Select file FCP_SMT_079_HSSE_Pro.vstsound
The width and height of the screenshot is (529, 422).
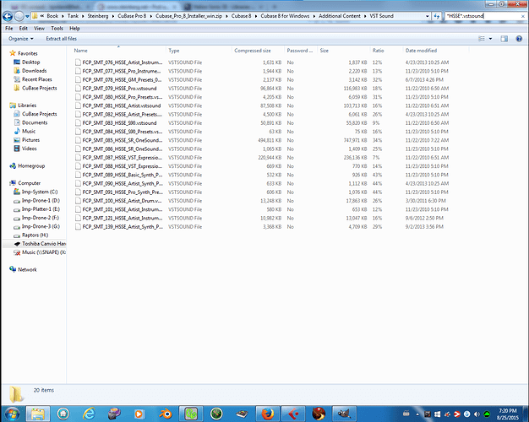pos(119,89)
